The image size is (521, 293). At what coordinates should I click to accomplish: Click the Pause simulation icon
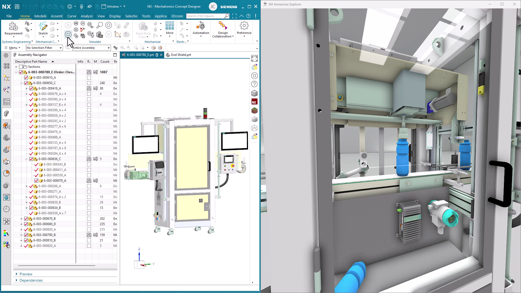coord(76,30)
